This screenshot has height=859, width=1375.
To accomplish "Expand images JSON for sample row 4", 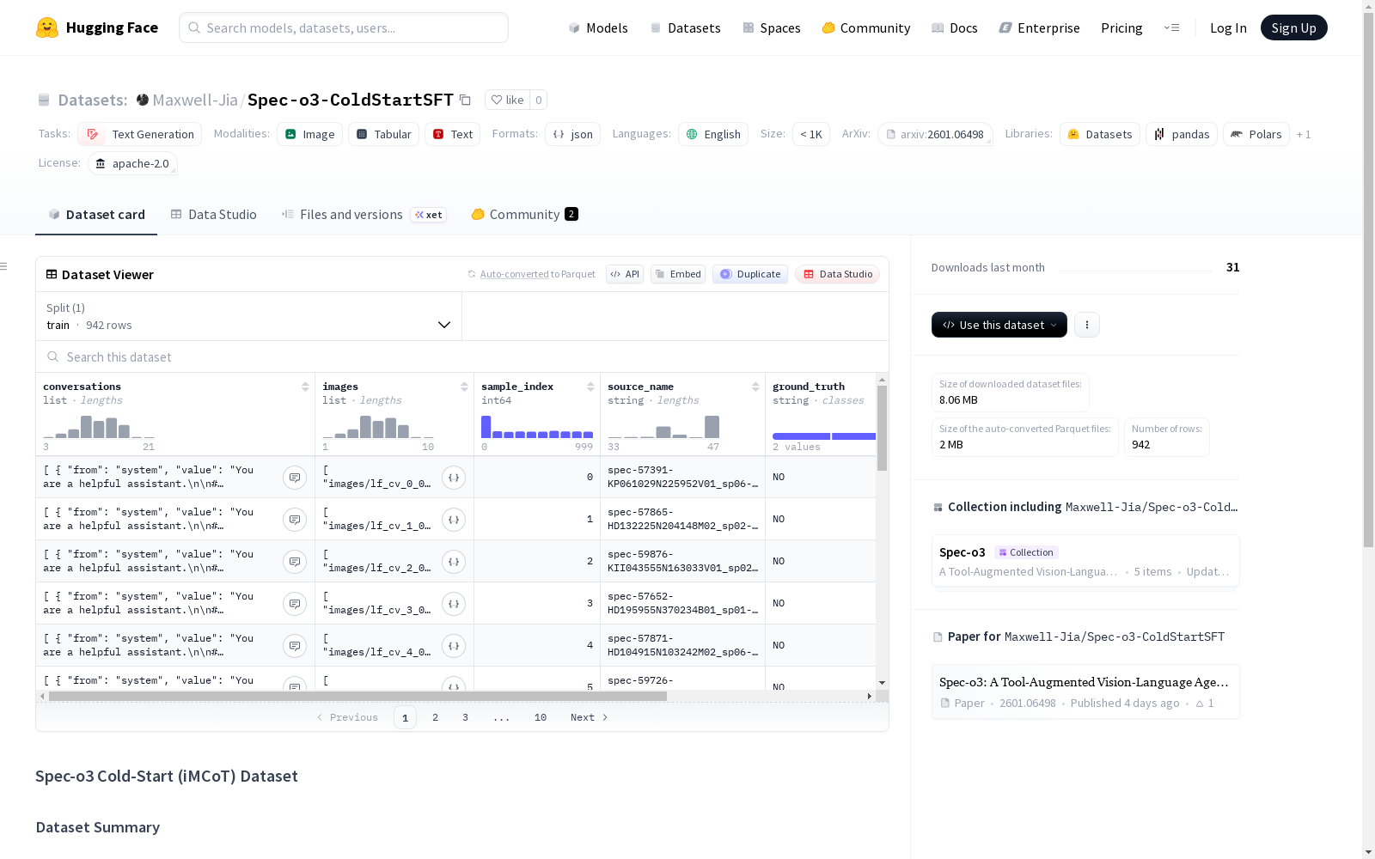I will click(x=454, y=646).
